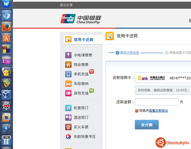
Task: Open the 买火车票 link
Action: pyautogui.click(x=81, y=127)
